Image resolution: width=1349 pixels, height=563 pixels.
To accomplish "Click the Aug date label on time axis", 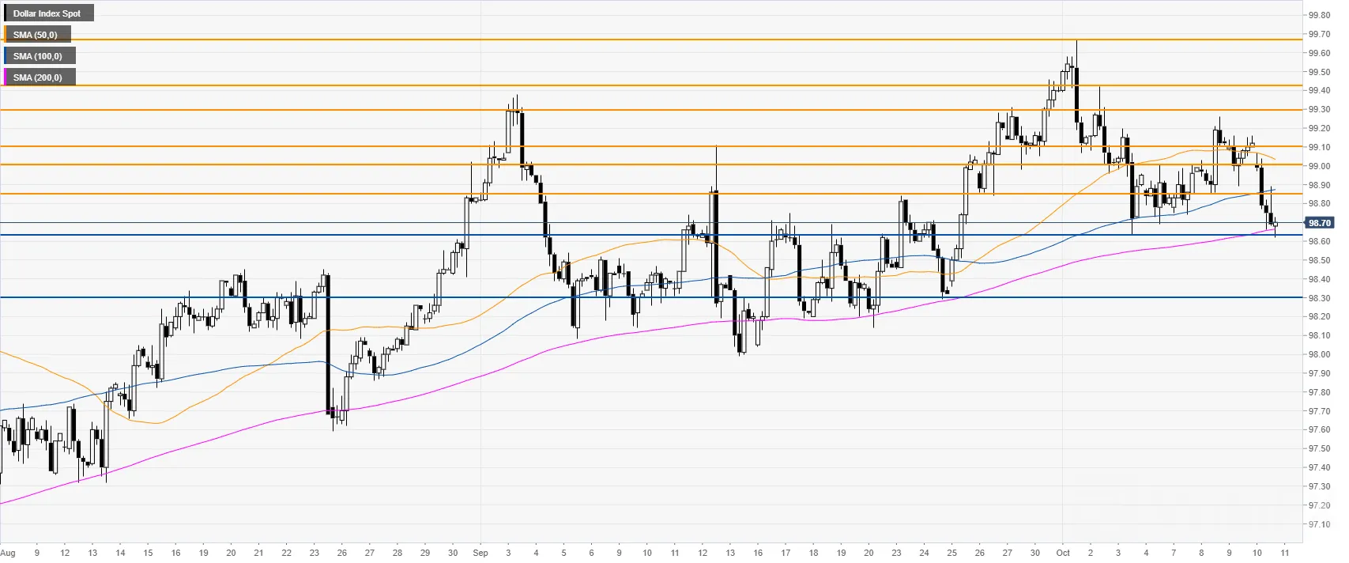I will (x=8, y=553).
